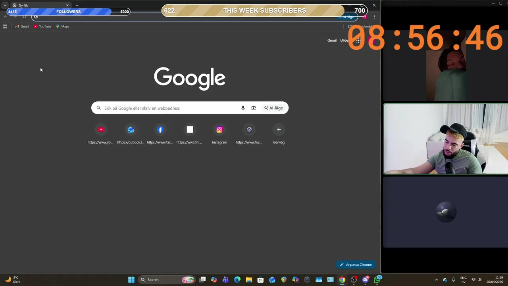508x286 pixels.
Task: Open Discord from the taskbar
Action: tap(366, 280)
